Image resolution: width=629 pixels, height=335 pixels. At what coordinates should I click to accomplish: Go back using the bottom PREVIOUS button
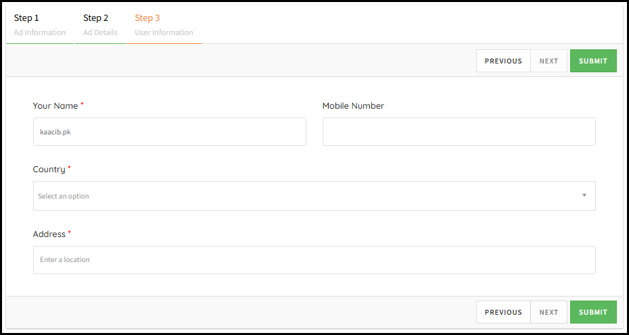(x=503, y=312)
